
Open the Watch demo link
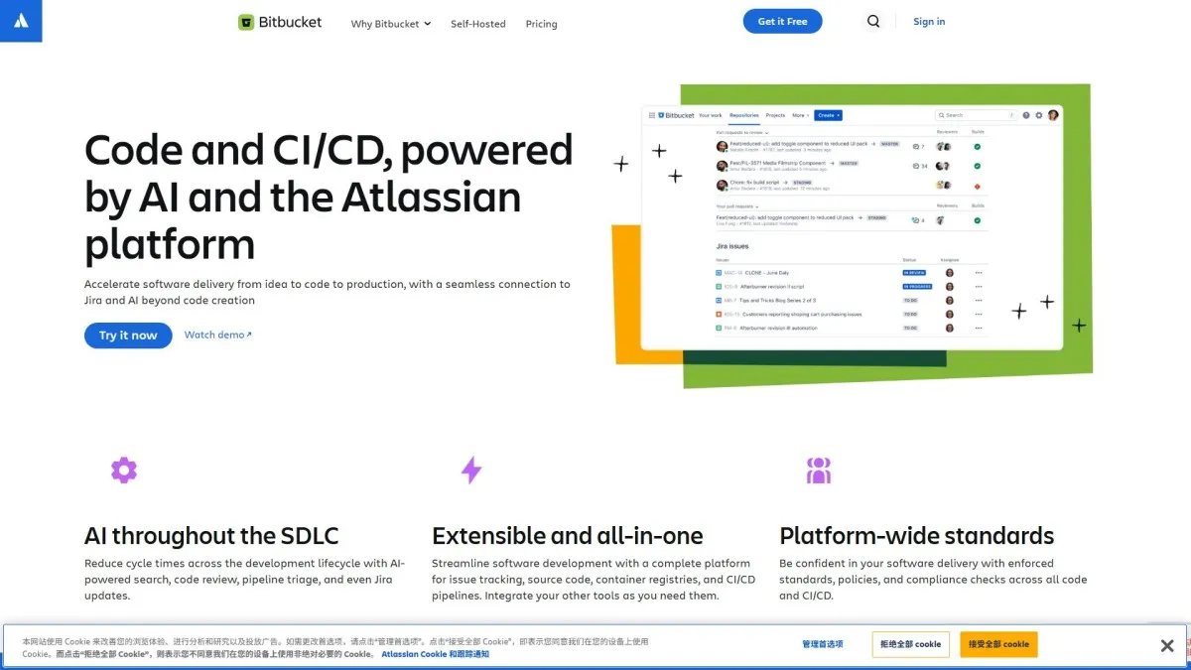point(217,335)
